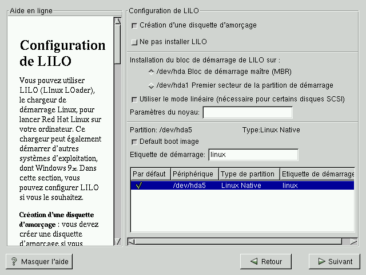Check the Default boot image box
366x275 pixels.
(x=134, y=142)
